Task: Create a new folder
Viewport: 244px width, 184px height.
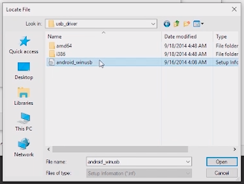Action: (187, 24)
